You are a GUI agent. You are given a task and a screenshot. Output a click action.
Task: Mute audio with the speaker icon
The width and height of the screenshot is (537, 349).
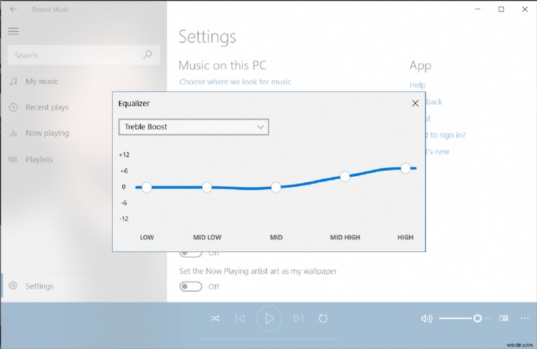426,319
